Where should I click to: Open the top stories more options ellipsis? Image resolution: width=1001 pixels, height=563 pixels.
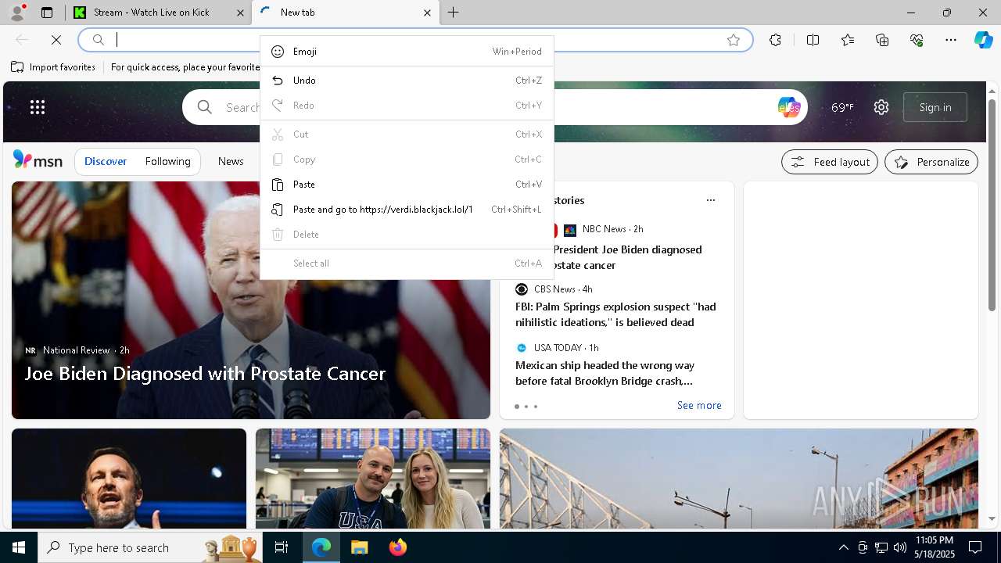[x=711, y=200]
